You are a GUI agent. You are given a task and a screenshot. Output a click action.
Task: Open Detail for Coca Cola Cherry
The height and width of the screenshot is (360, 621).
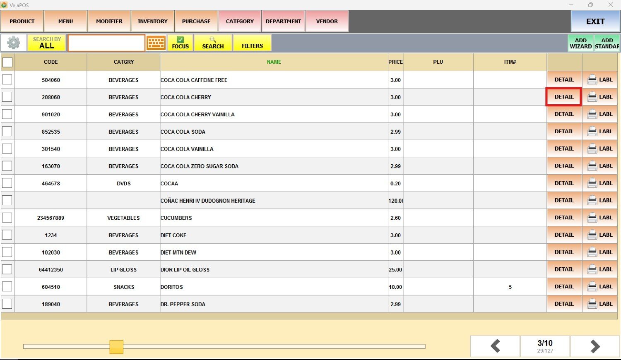564,97
